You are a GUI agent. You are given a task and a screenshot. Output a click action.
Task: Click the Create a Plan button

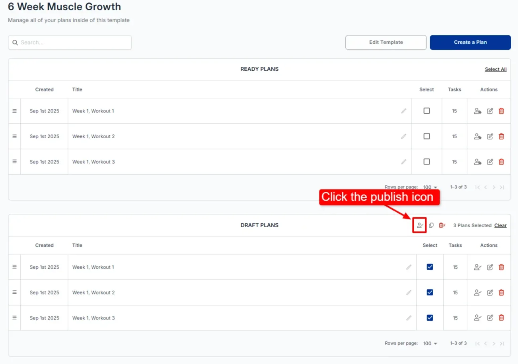(x=470, y=43)
